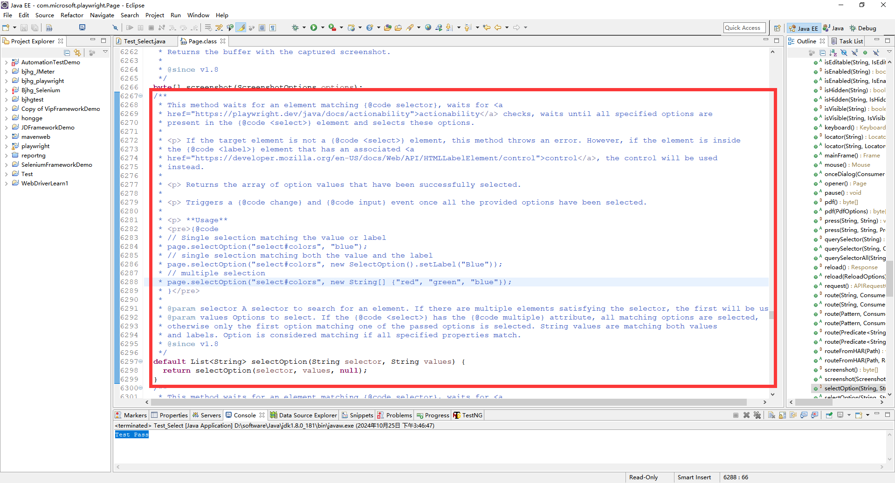Click the Open Perspective icon
895x483 pixels.
coord(777,28)
